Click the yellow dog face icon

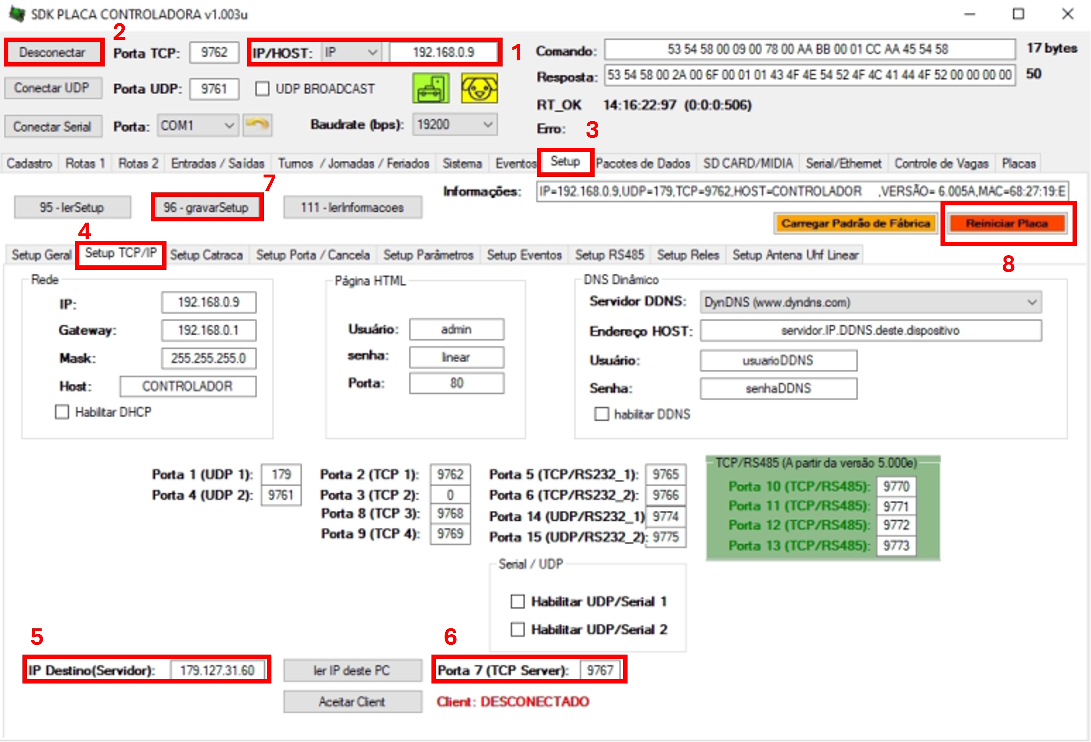(479, 88)
